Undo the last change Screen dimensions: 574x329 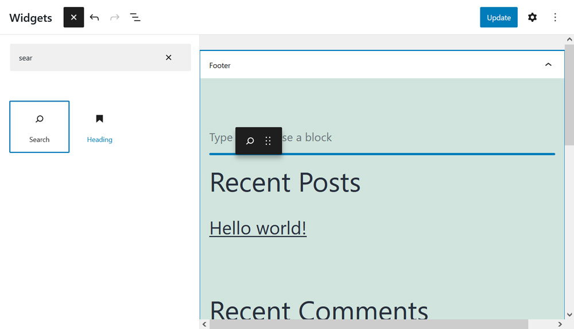click(x=95, y=17)
